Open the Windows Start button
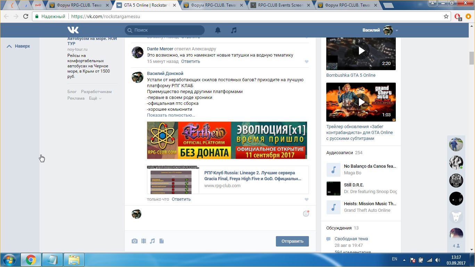This screenshot has height=267, width=475. click(9, 260)
